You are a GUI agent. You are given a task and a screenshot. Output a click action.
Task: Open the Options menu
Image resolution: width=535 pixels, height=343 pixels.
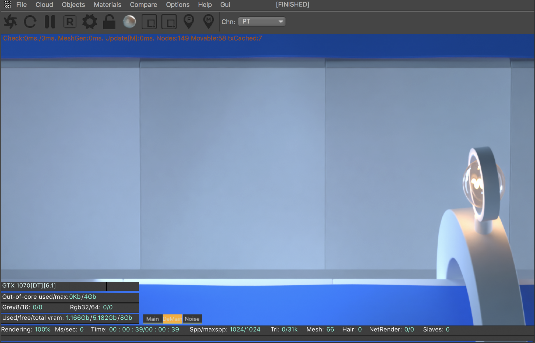tap(178, 5)
